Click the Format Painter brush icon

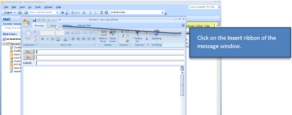(x=35, y=40)
